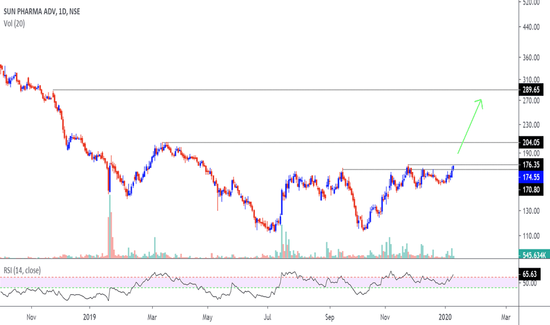Click the 2019 label on time axis
This screenshot has width=550, height=325.
(x=90, y=317)
